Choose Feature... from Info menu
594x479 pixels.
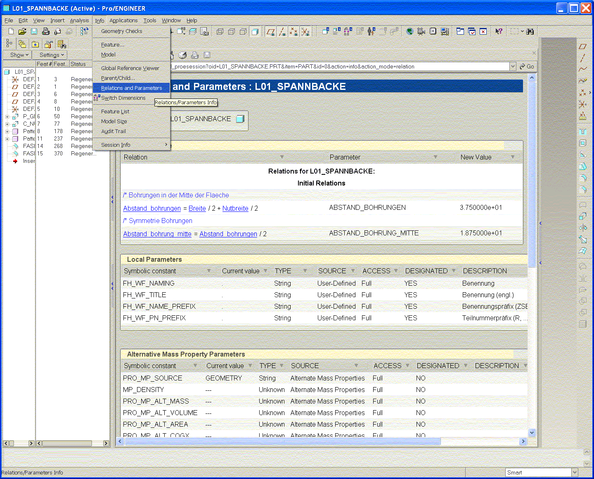click(131, 45)
